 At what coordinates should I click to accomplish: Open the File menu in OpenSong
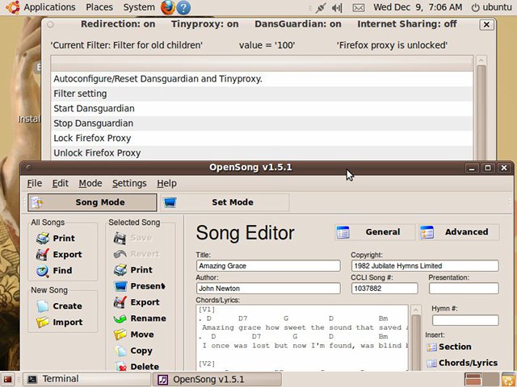click(35, 183)
